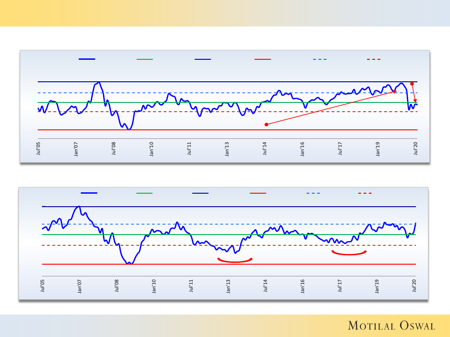Screen dimensions: 450x337
Task: Click the short downward red arrowhead in the top chart
Action: coord(415,101)
